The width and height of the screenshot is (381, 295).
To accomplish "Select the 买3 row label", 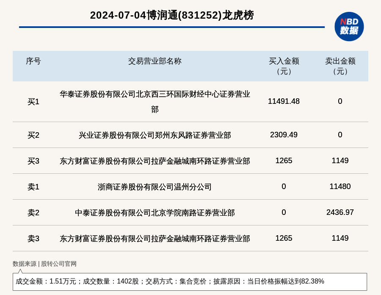I will click(33, 161).
